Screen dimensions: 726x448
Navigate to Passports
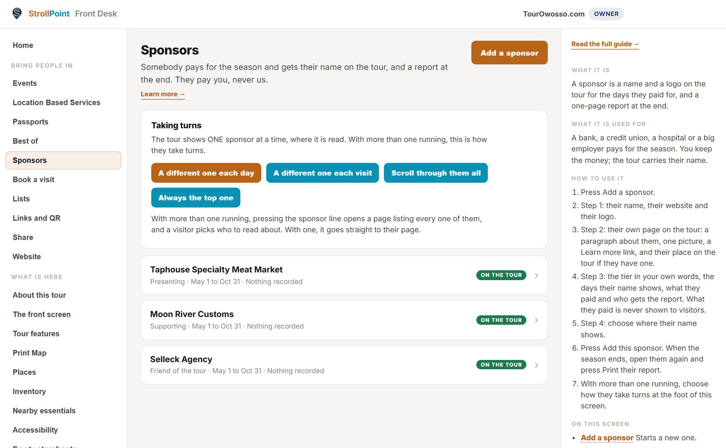30,122
